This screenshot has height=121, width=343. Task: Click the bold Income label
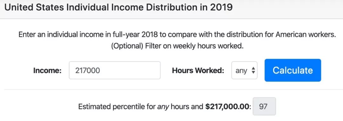[x=47, y=71]
